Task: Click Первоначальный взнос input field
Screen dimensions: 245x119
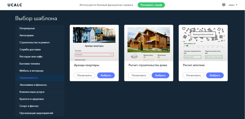Action: [x=214, y=57]
